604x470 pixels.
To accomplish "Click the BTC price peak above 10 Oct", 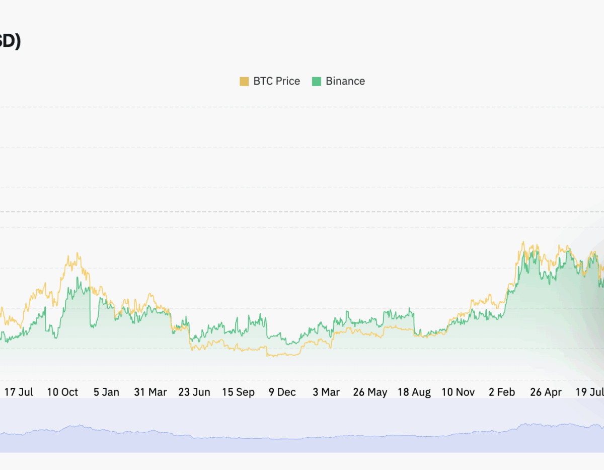I will tap(77, 253).
